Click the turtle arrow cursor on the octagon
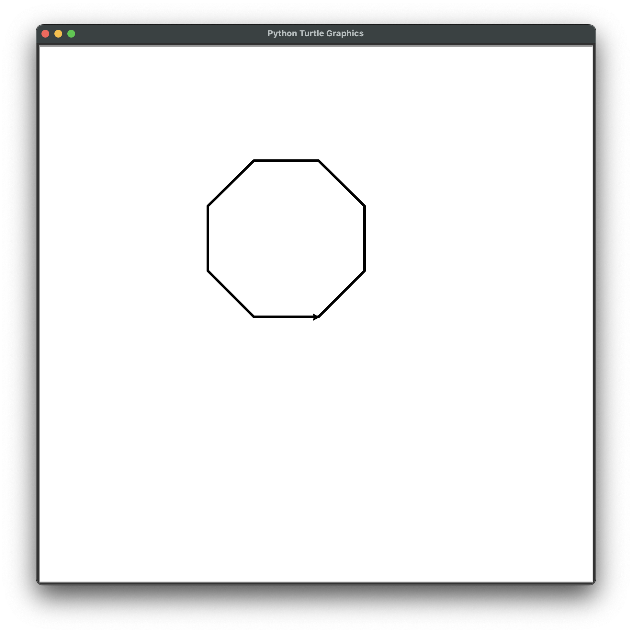Viewport: 632px width, 633px height. pyautogui.click(x=316, y=317)
